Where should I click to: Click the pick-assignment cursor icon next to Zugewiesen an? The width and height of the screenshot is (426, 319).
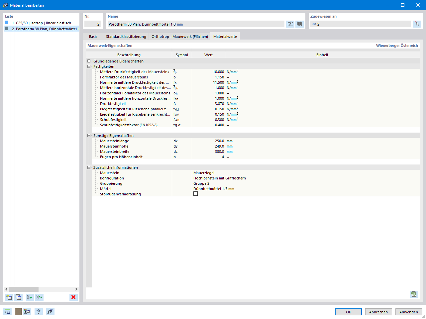(417, 24)
